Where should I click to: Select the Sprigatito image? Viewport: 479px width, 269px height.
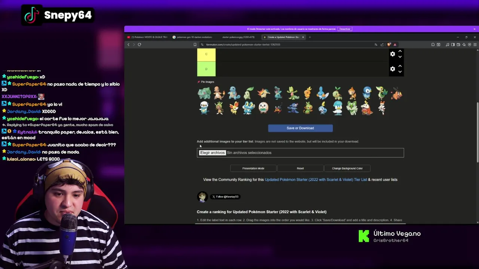point(352,108)
